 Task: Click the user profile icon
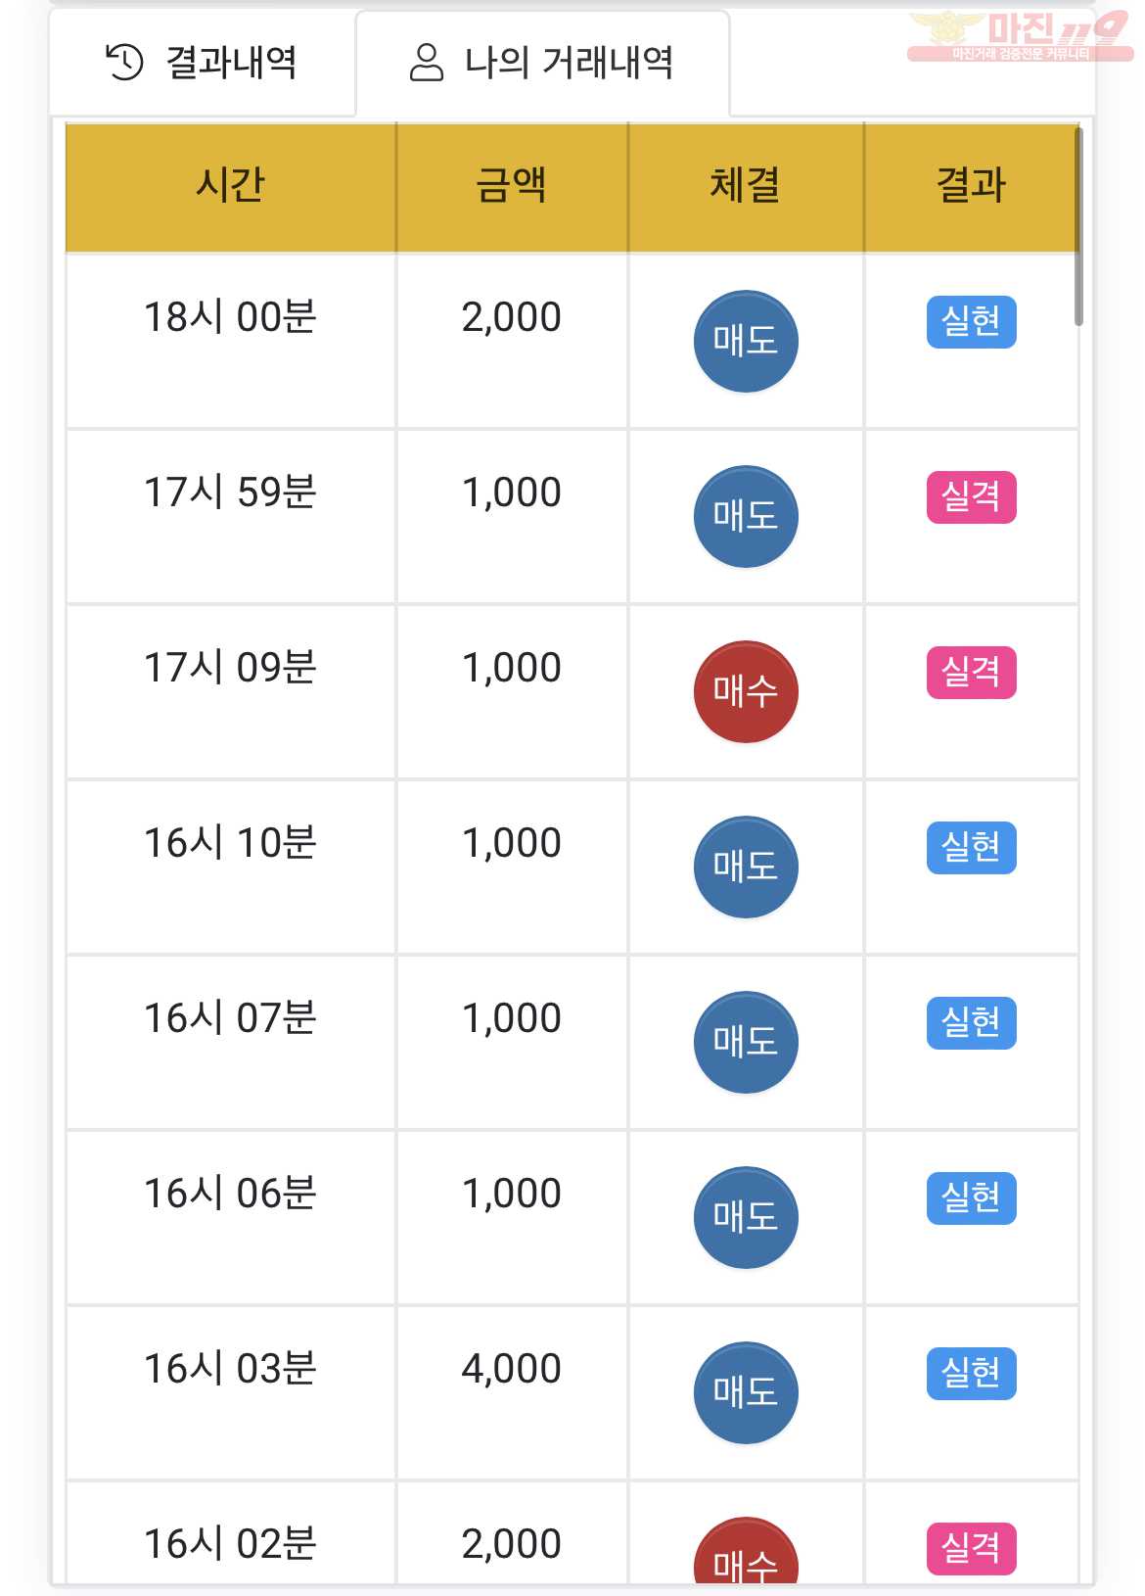tap(426, 63)
